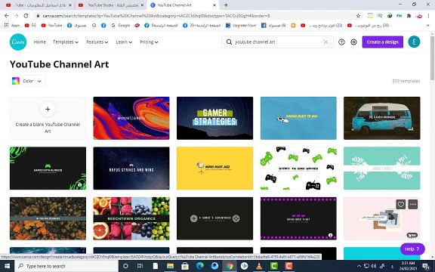Click the Canva search input field
Viewport: 435px width, 272px height.
277,42
